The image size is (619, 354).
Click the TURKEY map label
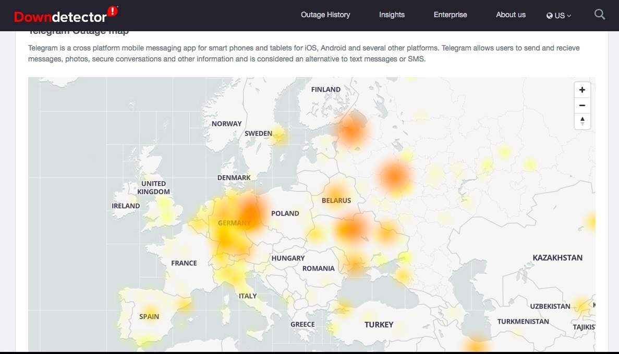click(x=379, y=325)
